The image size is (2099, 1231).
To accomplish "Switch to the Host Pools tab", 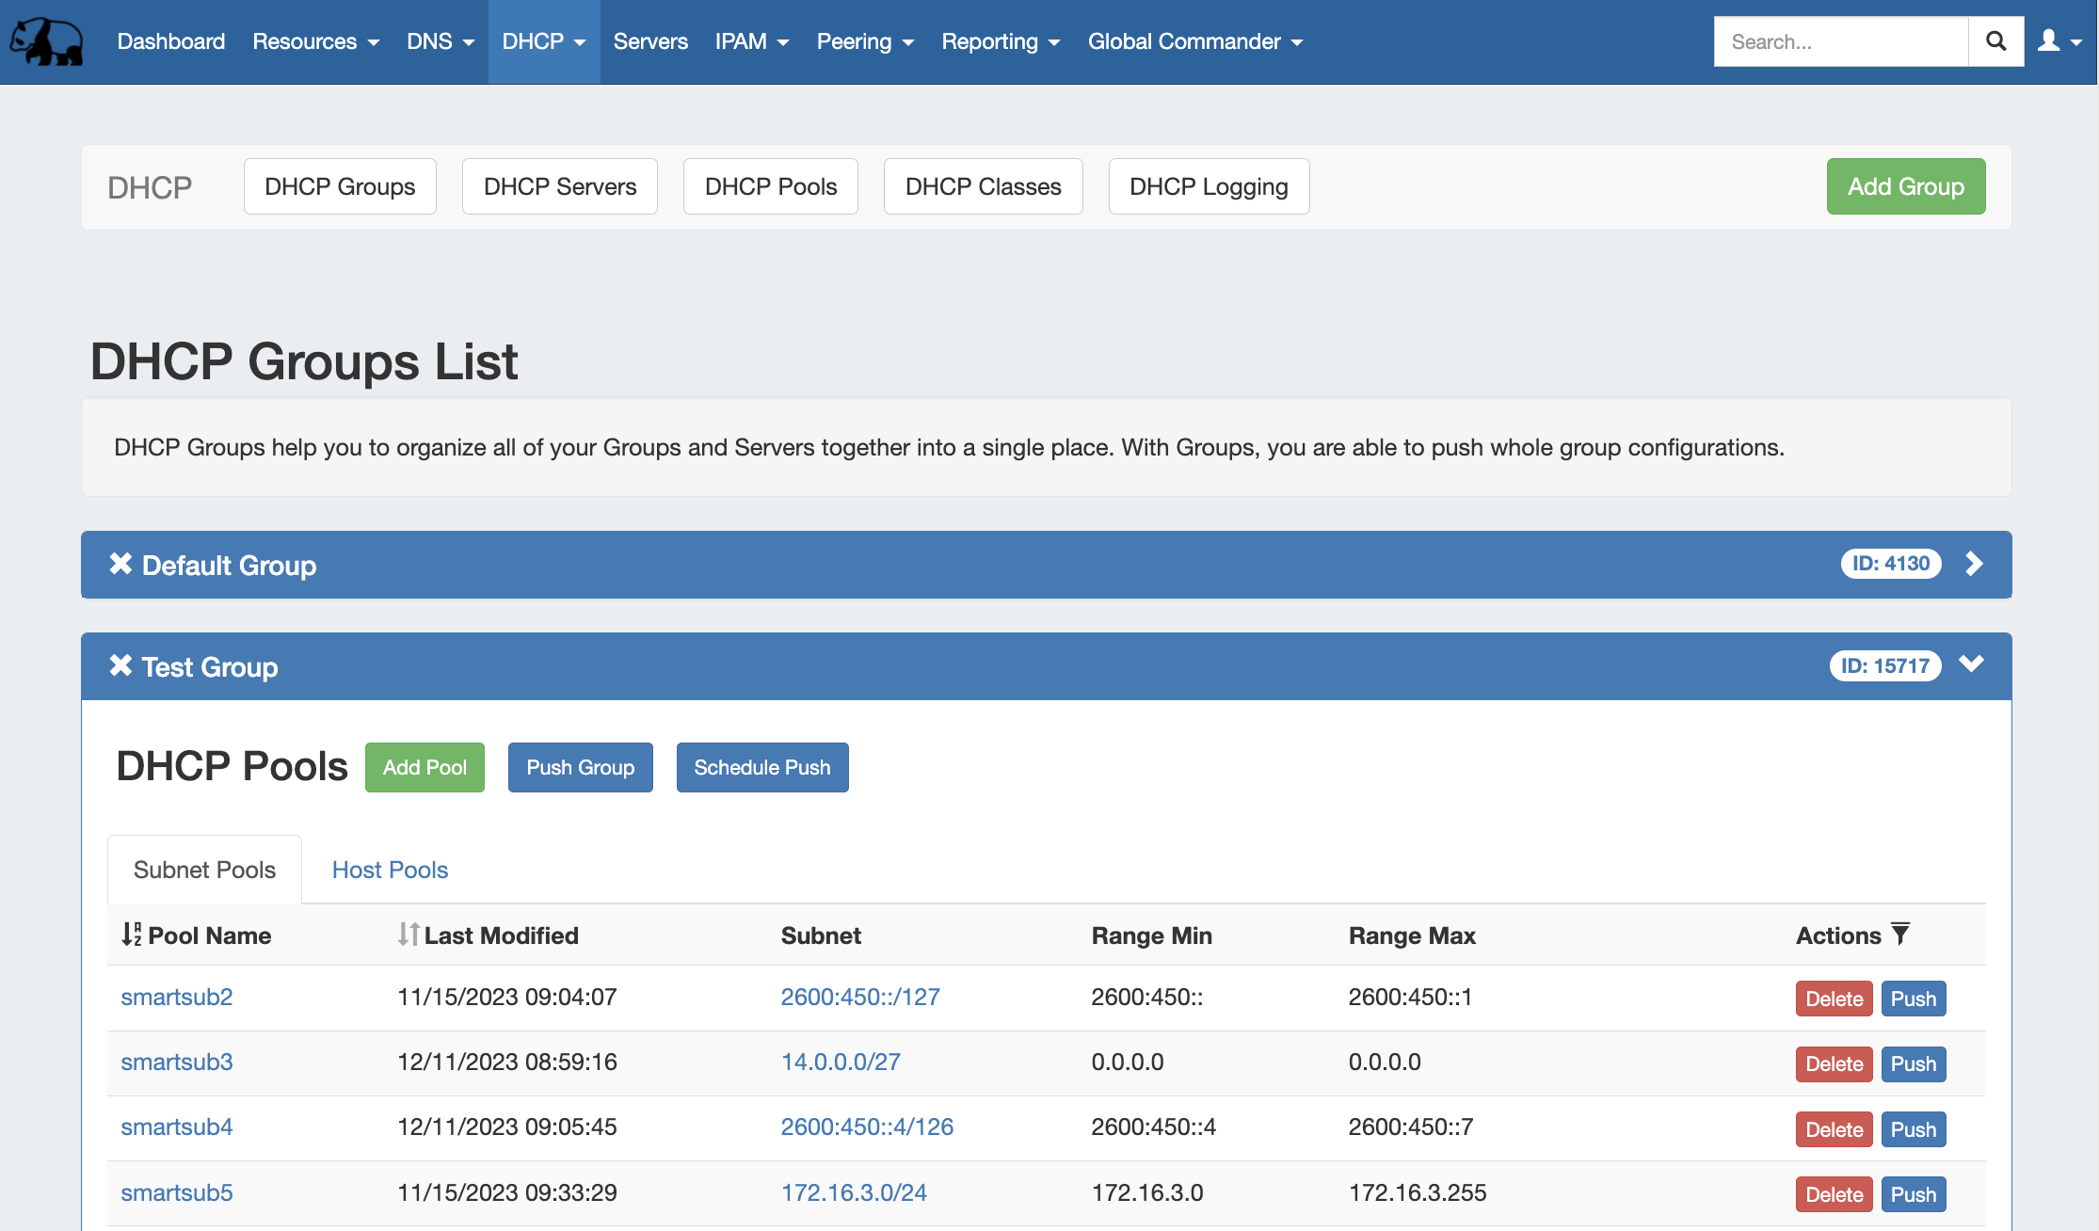I will click(x=390, y=870).
